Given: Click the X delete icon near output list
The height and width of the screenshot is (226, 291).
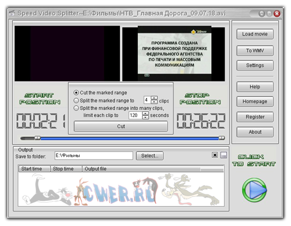Looking at the screenshot, I should 215,155.
